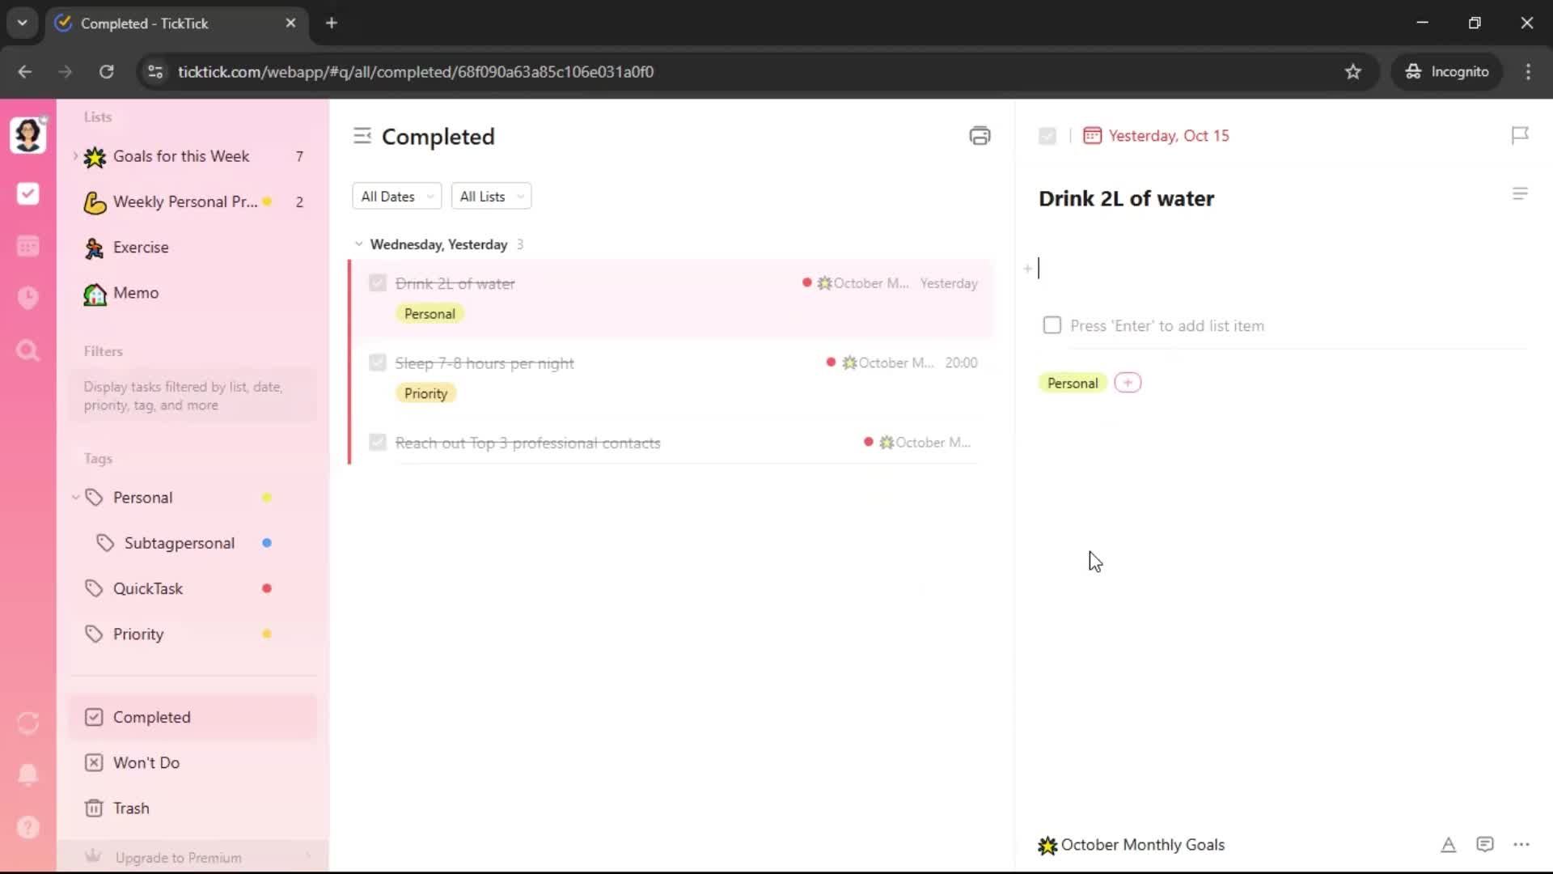Open the All Lists dropdown filter
This screenshot has width=1553, height=874.
point(490,197)
